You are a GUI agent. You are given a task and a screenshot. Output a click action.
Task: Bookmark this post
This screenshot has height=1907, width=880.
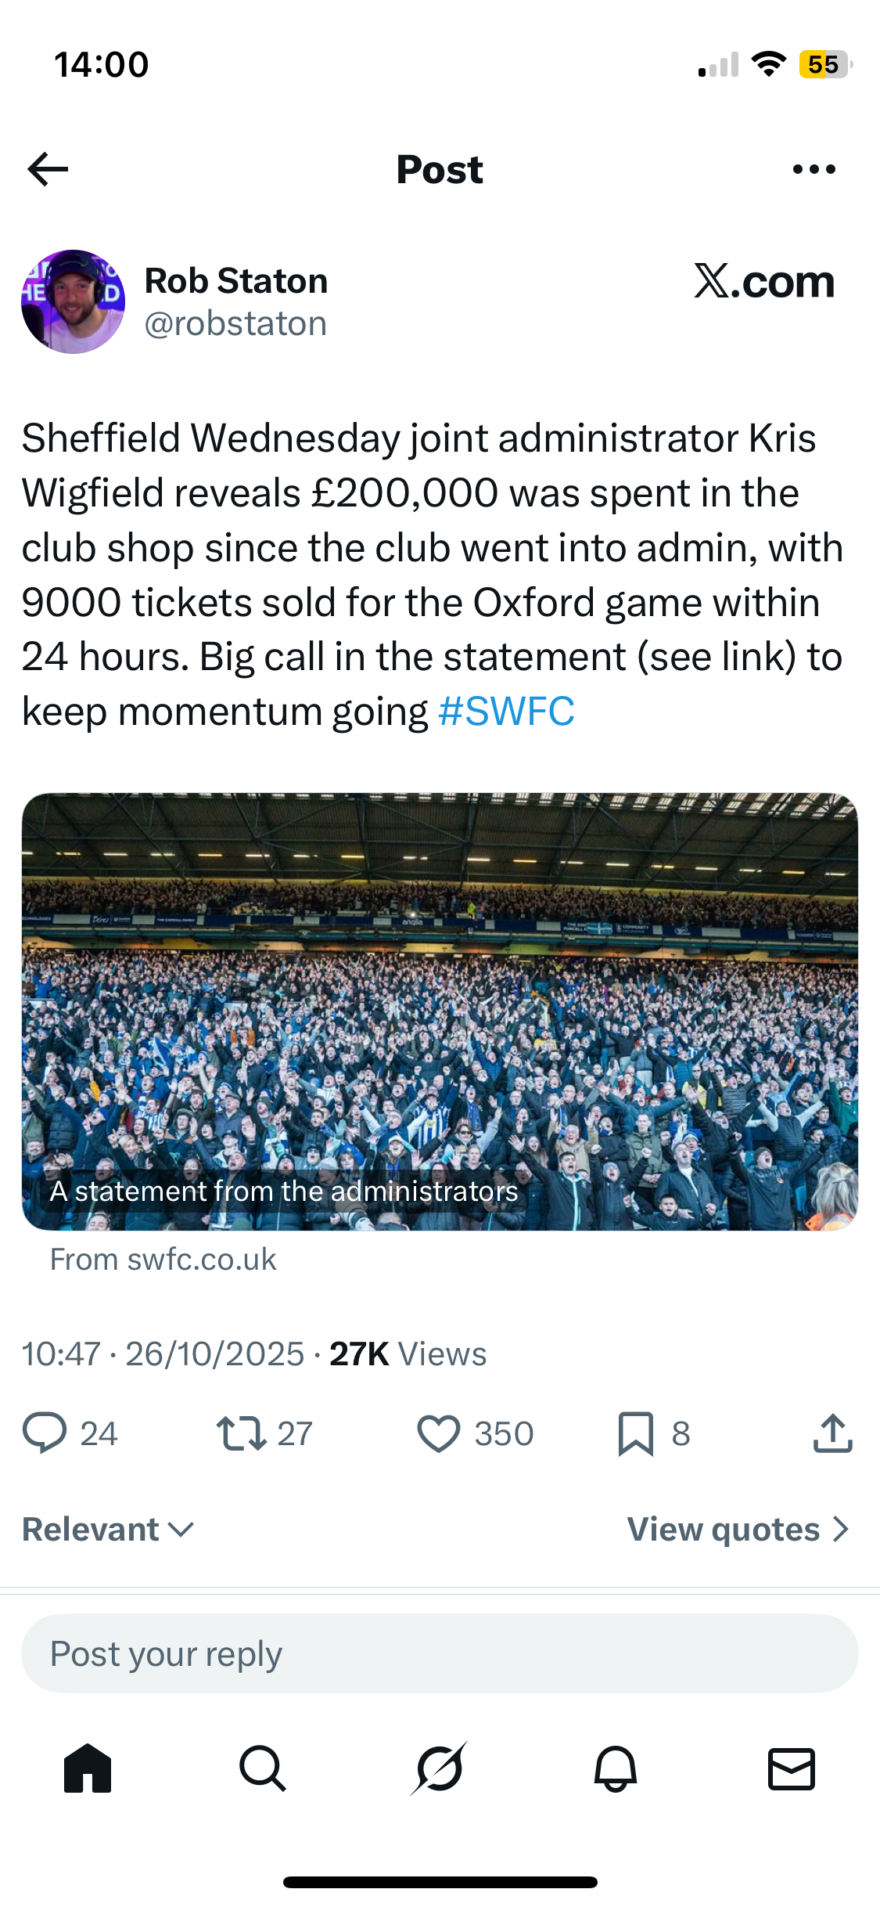click(x=635, y=1433)
